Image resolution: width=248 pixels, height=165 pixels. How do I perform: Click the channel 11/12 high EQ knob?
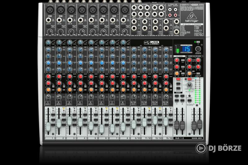tap(144, 50)
